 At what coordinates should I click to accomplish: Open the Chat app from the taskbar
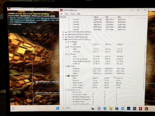(99, 108)
